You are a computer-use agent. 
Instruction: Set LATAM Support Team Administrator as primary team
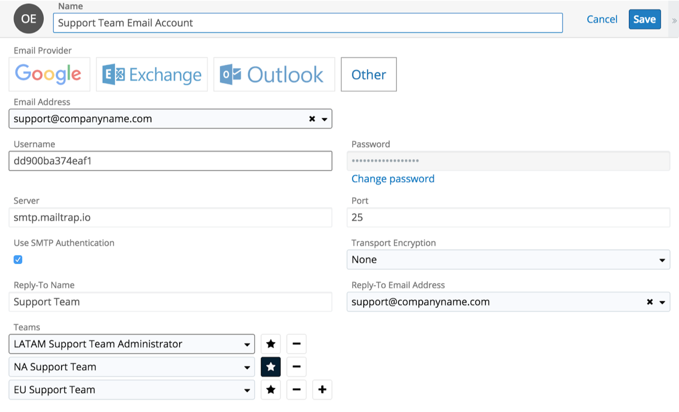pos(271,344)
